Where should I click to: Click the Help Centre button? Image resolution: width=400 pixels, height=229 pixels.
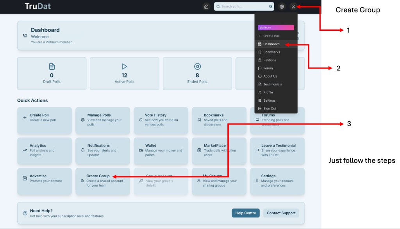click(245, 213)
